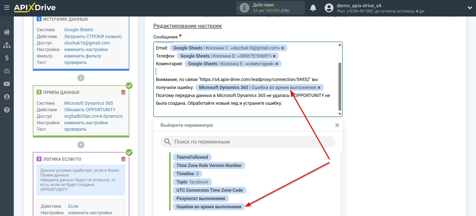Delete the ЛОГИКА ЕСЛИ/ТО block
The width and height of the screenshot is (476, 216).
(x=123, y=159)
